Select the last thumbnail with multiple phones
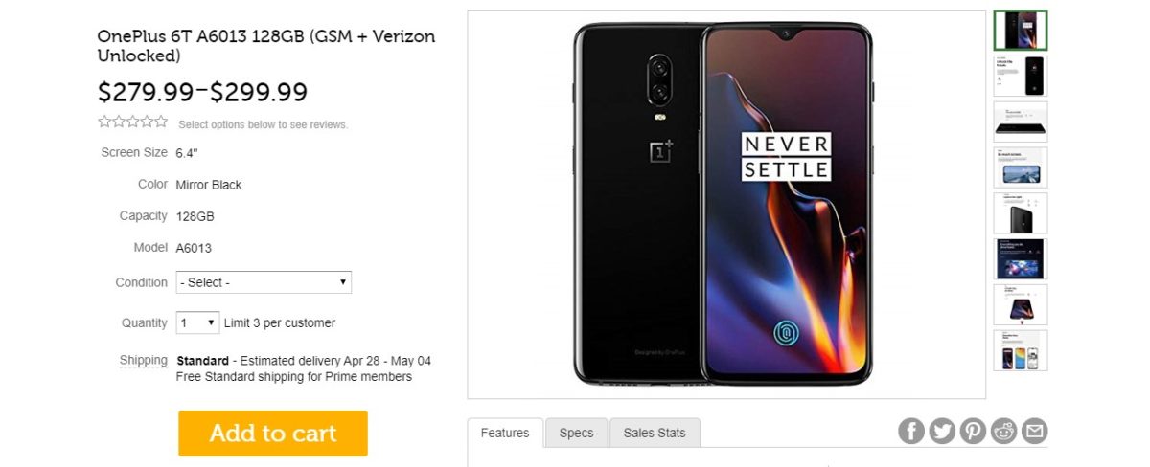 [x=1021, y=351]
